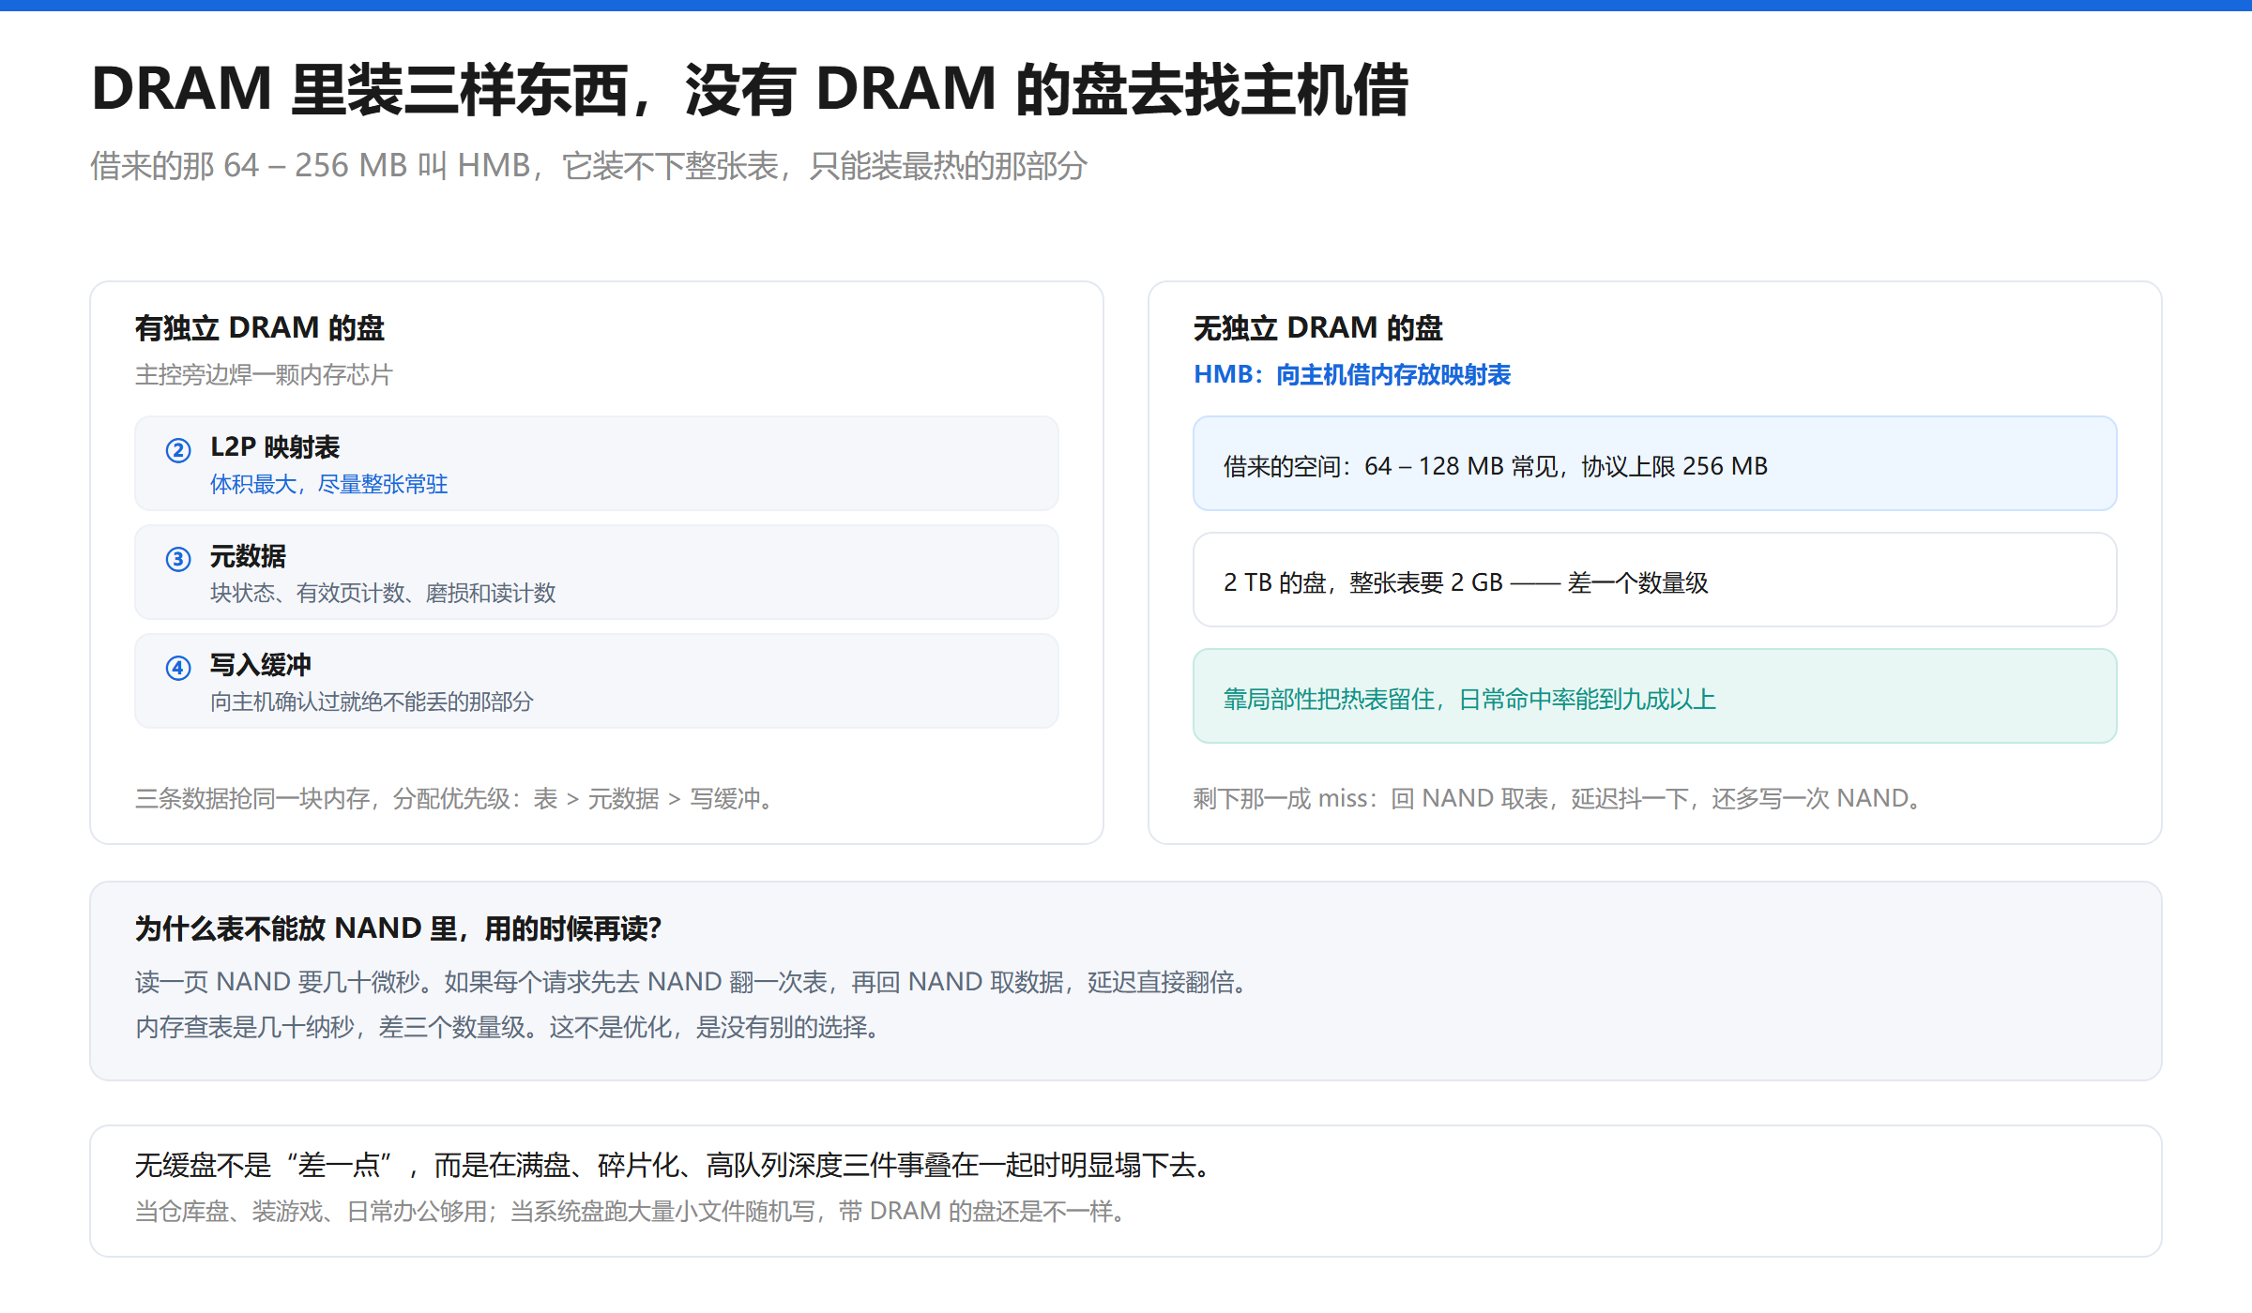This screenshot has height=1313, width=2252.
Task: Select the 写入缓冲 item title
Action: [x=260, y=665]
